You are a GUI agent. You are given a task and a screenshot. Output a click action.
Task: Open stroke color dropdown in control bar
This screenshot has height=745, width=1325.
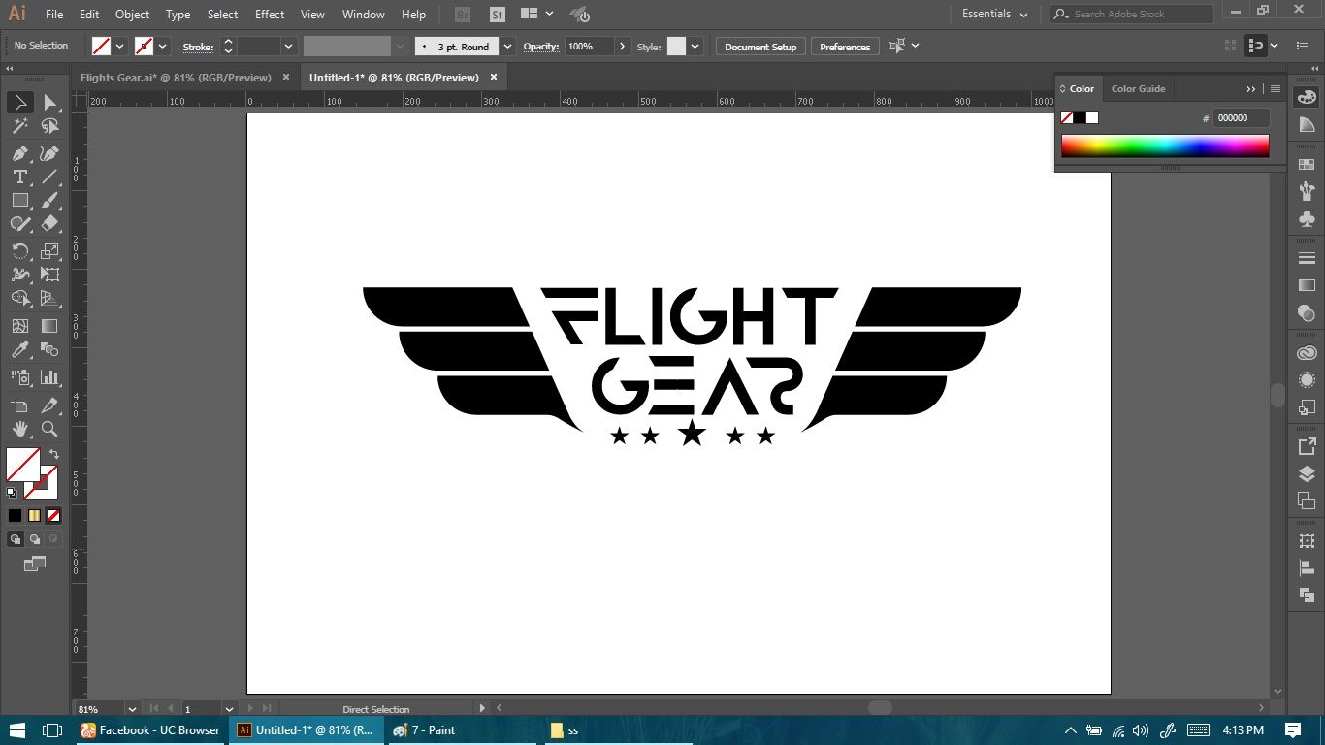pyautogui.click(x=163, y=46)
